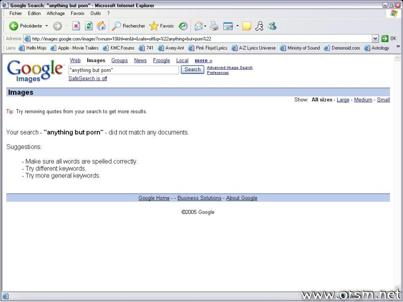
Task: Open the Demonoid.com bookmark
Action: click(342, 48)
